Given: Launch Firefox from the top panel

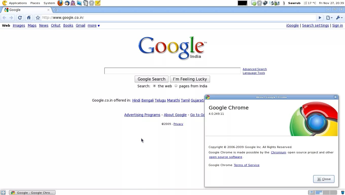Looking at the screenshot, I should tap(60, 3).
